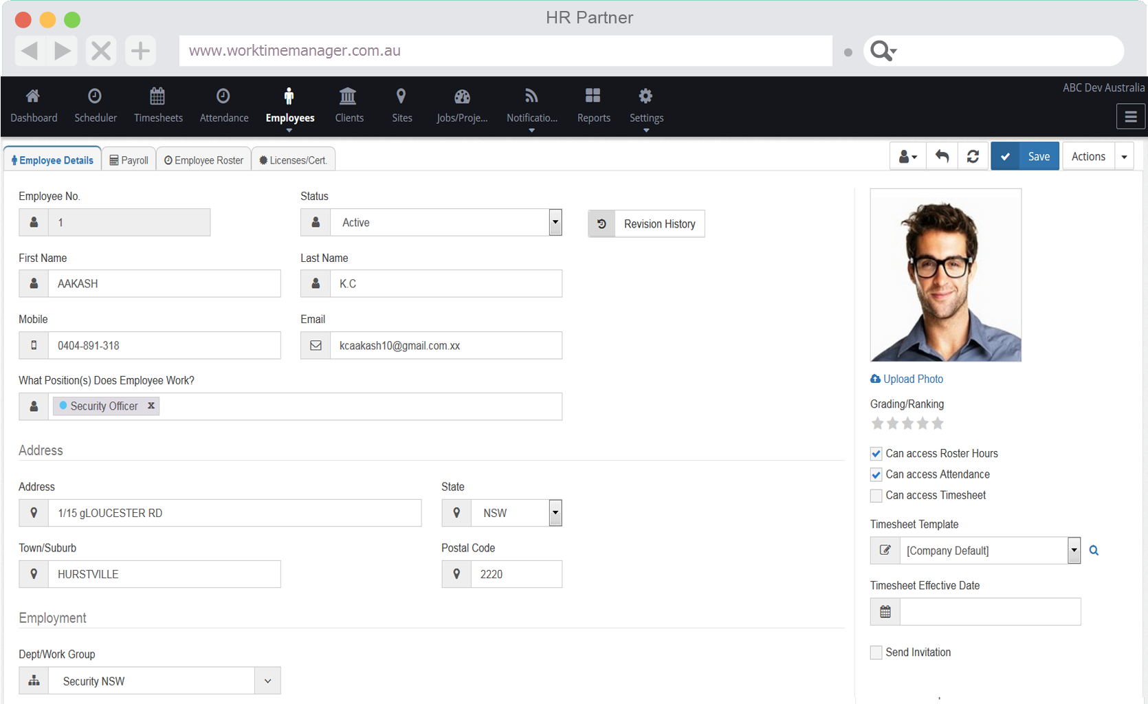Open Attendance in the navbar
1148x704 pixels.
pos(224,107)
